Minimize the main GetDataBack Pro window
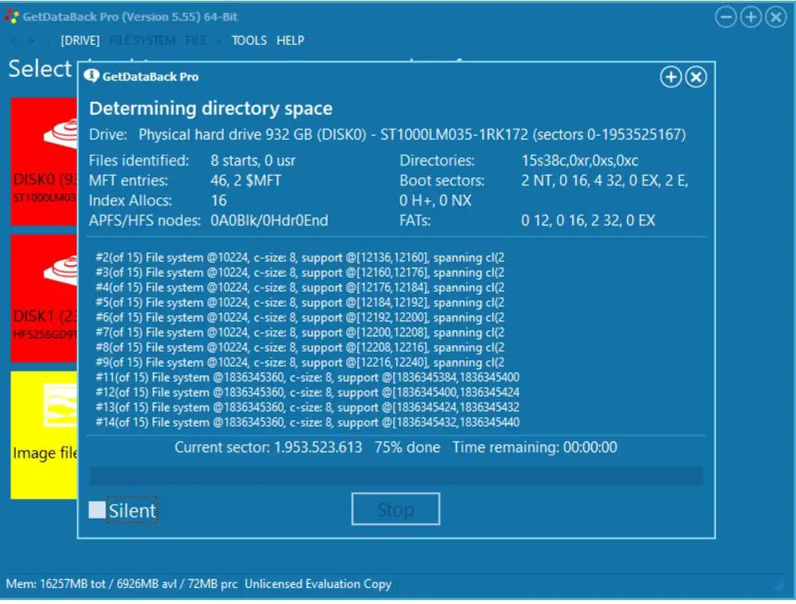This screenshot has height=604, width=796. pyautogui.click(x=726, y=18)
